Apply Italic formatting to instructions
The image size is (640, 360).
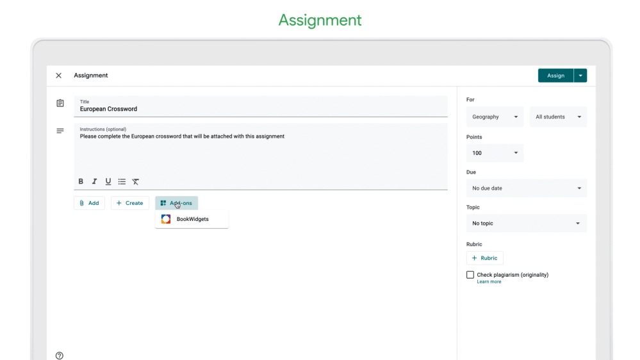tap(94, 181)
